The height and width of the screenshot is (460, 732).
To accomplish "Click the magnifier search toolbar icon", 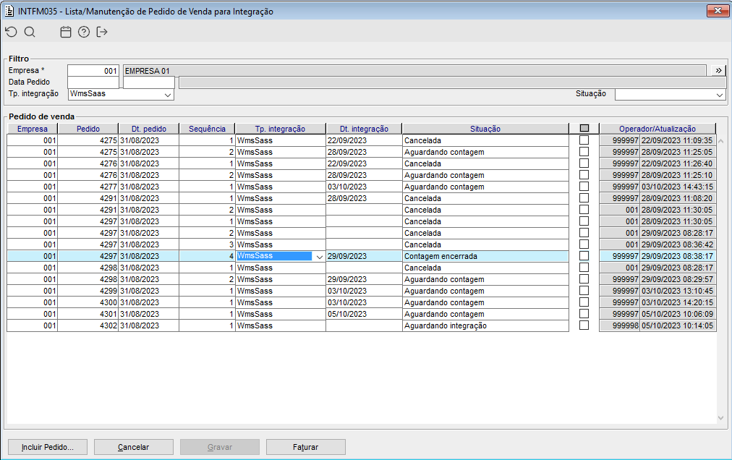I will click(x=30, y=32).
